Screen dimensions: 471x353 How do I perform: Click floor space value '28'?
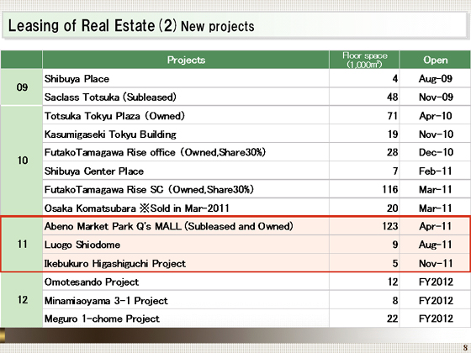tap(392, 152)
